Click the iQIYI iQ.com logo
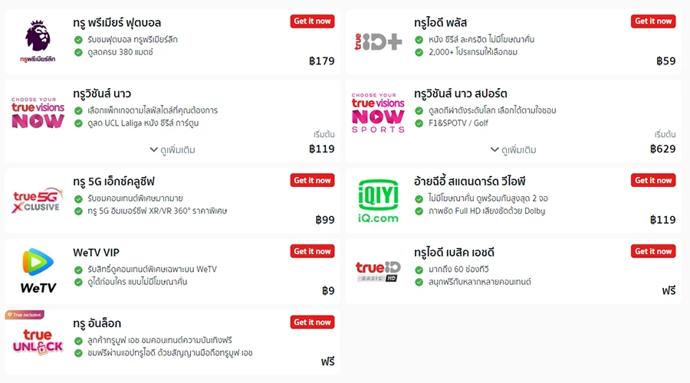Viewport: 690px width, 383px height. pos(378,201)
